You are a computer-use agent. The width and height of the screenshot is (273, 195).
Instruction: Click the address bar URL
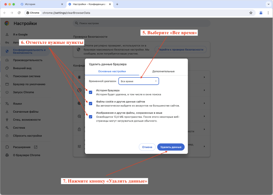pyautogui.click(x=66, y=13)
